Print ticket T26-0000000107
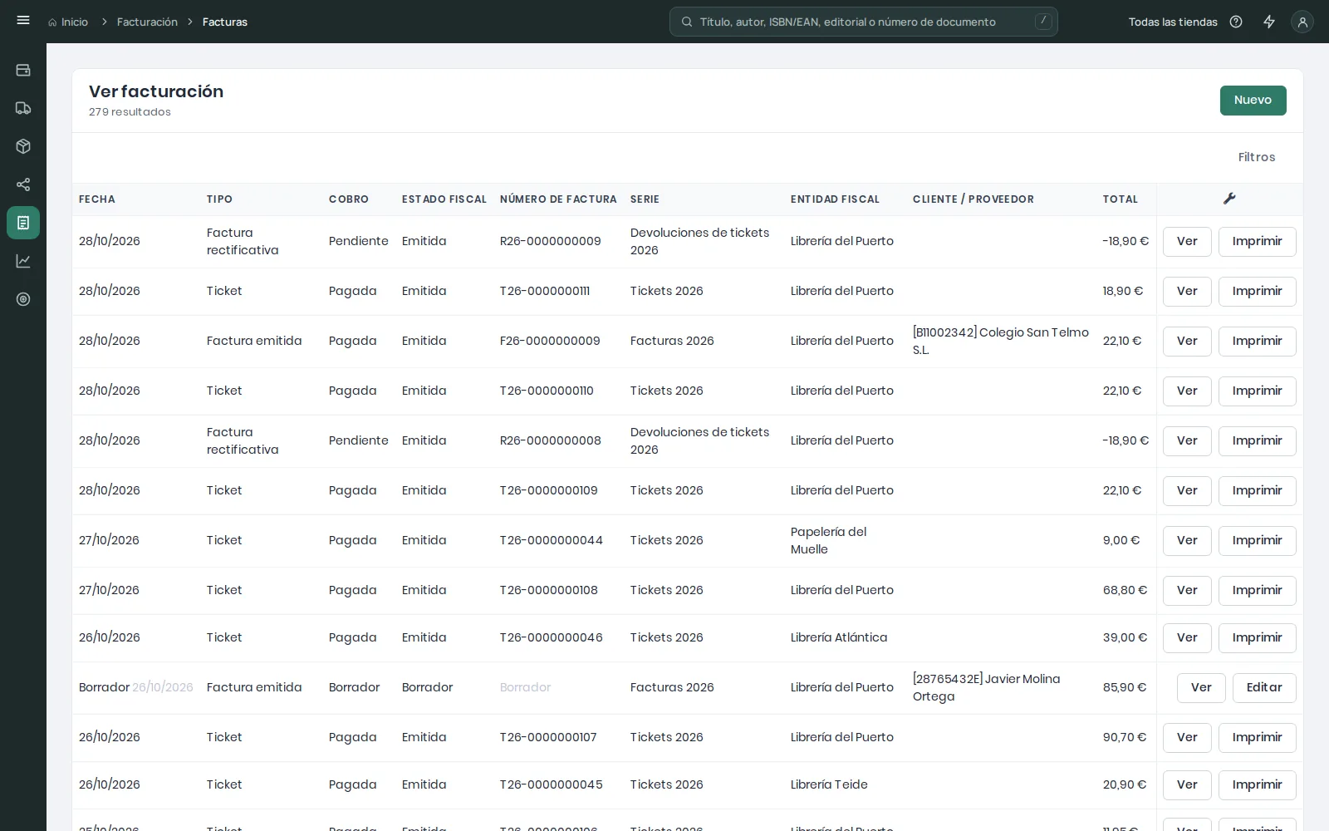The width and height of the screenshot is (1329, 831). coord(1257,738)
